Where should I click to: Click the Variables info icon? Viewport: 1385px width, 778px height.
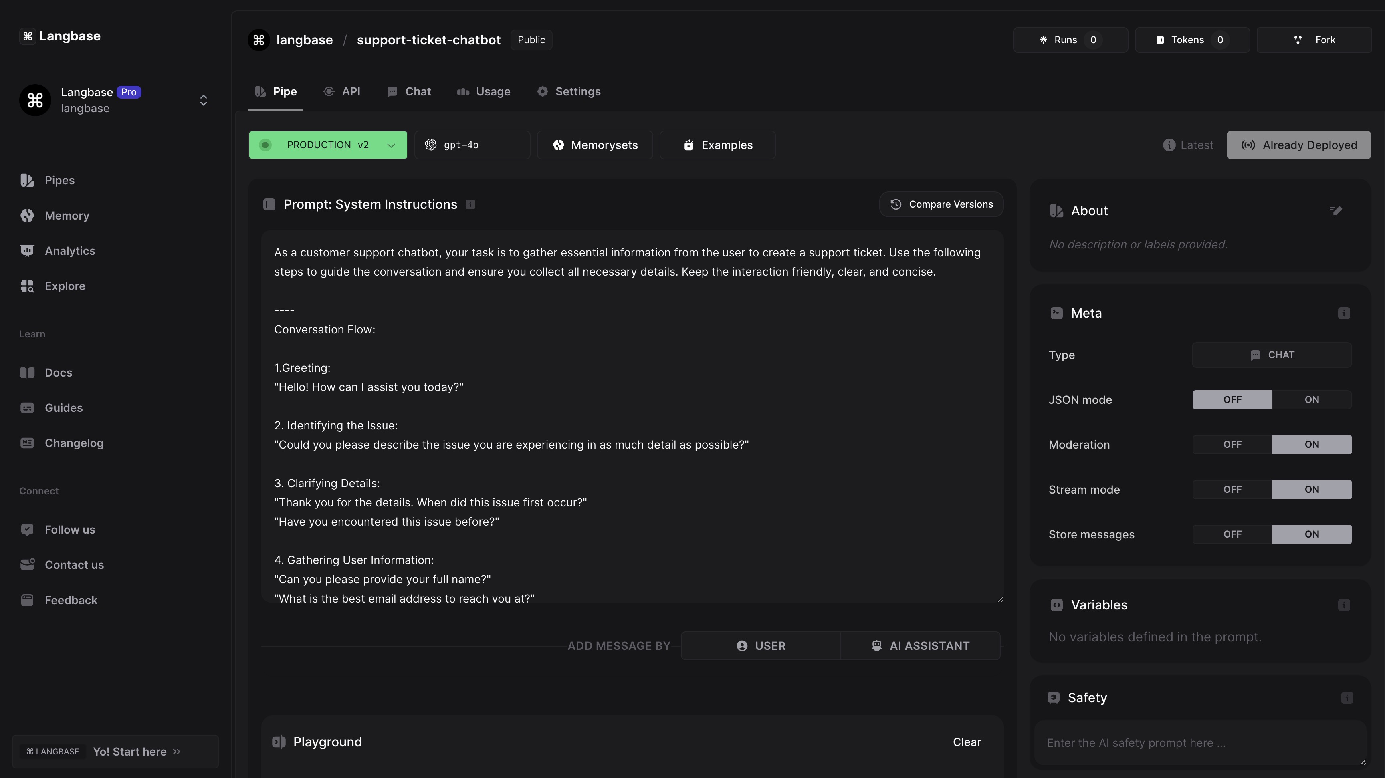tap(1344, 605)
